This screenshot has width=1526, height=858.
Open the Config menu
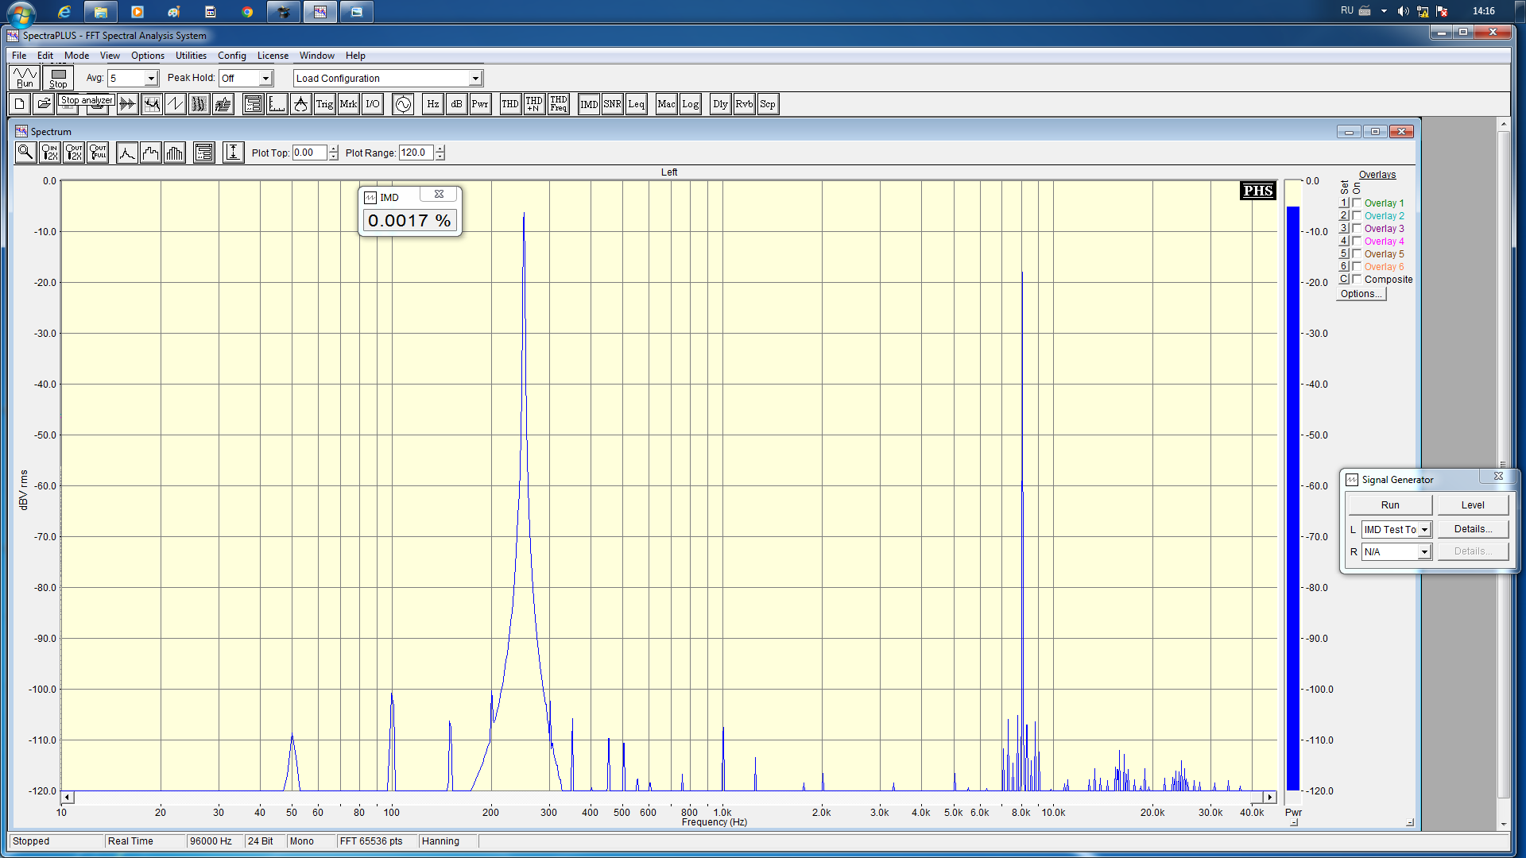click(232, 56)
